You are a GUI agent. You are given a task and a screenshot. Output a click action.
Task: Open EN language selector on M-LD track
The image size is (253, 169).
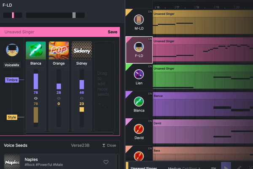pyautogui.click(x=150, y=11)
